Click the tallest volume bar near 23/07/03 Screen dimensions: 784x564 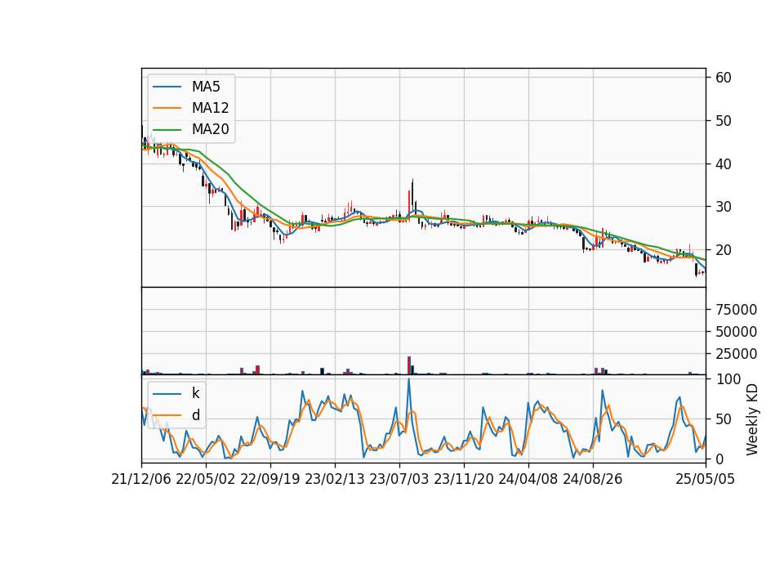(409, 365)
